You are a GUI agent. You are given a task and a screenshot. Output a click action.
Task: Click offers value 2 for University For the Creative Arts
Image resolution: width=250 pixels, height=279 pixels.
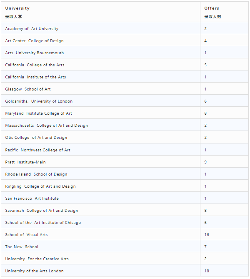[205, 259]
